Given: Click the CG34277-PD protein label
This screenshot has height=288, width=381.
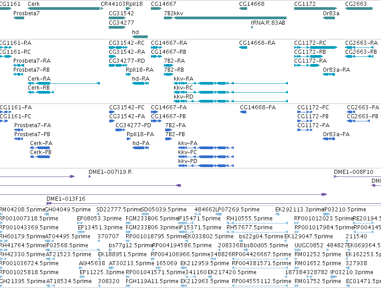Looking at the screenshot, I should tap(133, 125).
